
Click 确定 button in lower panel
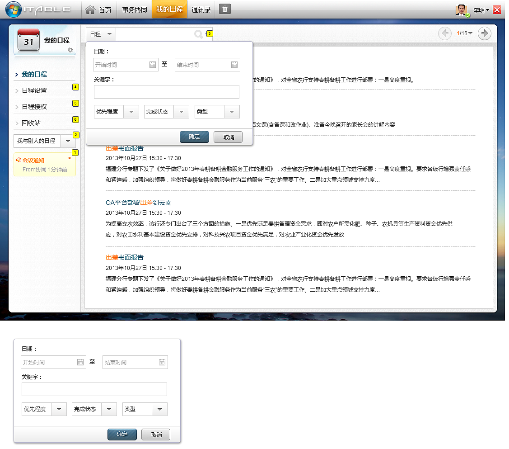click(x=122, y=435)
